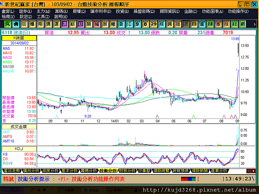Open the 期 futures toolbar icon
This screenshot has width=259, height=194.
pyautogui.click(x=40, y=24)
